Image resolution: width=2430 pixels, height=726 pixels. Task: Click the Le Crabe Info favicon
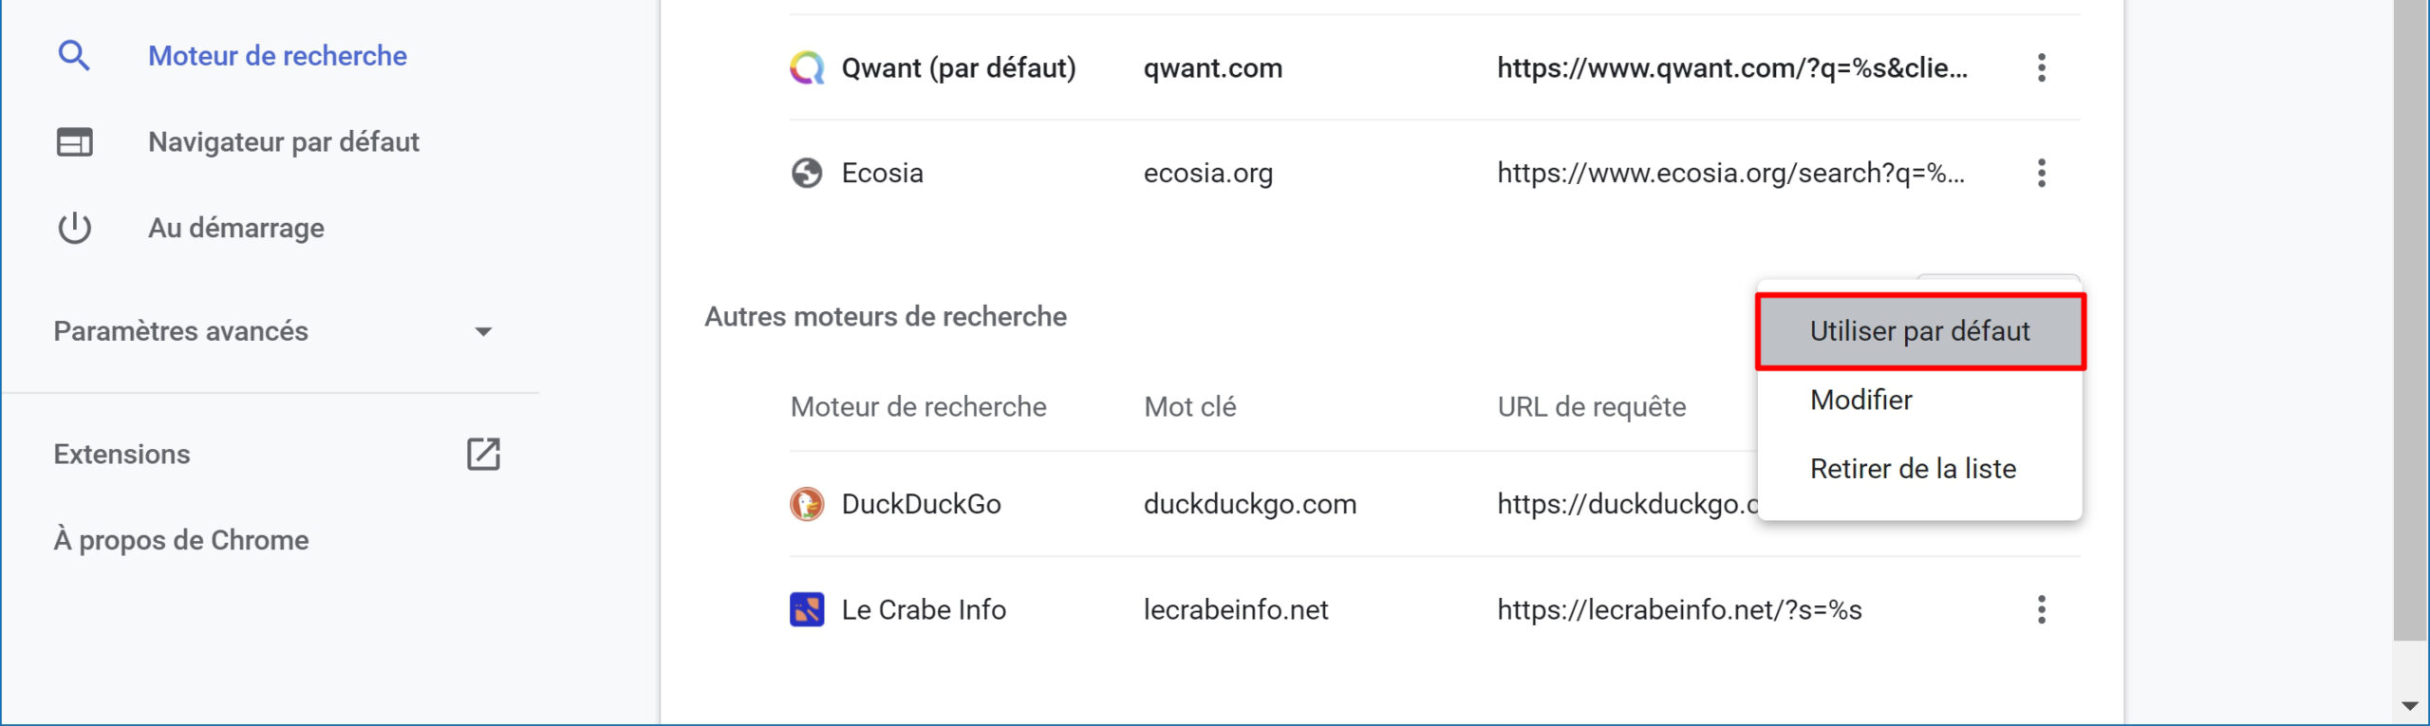click(x=807, y=609)
